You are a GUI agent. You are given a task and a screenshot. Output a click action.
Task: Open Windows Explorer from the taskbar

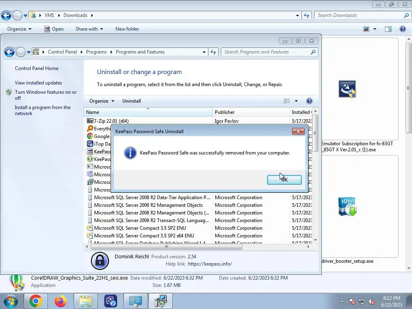[x=86, y=301]
